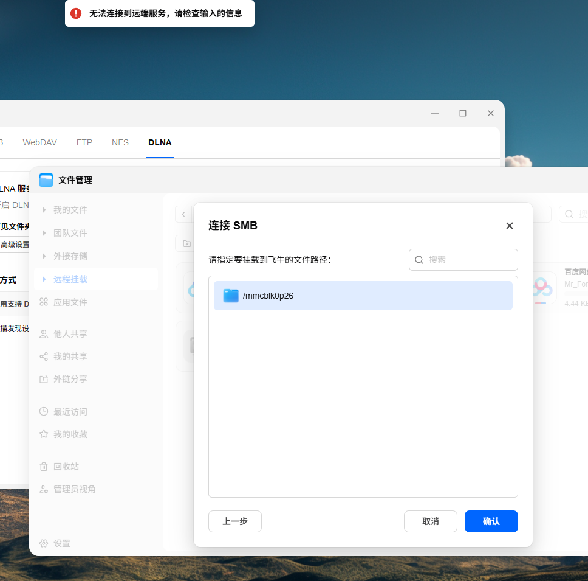588x581 pixels.
Task: Click the 确认 confirm button
Action: pos(491,521)
